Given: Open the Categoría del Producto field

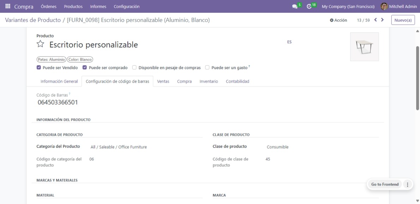Looking at the screenshot, I should (x=119, y=147).
